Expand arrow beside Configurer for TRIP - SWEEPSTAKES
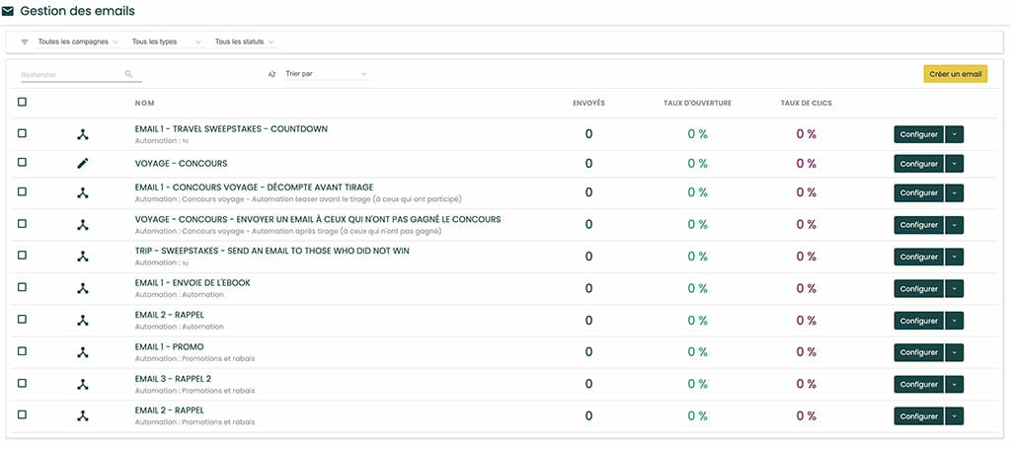 [x=955, y=257]
